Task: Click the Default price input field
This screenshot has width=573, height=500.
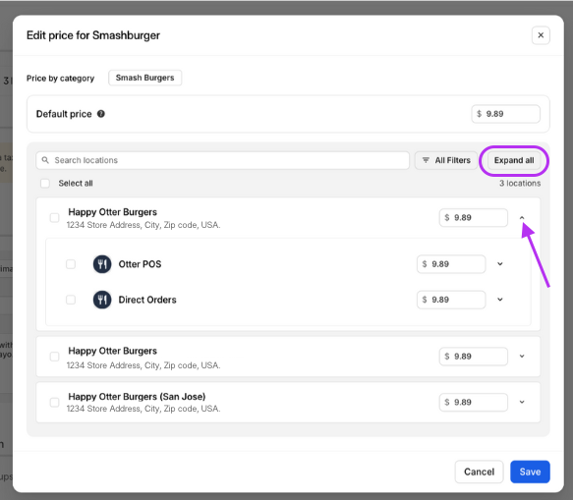Action: (x=506, y=114)
